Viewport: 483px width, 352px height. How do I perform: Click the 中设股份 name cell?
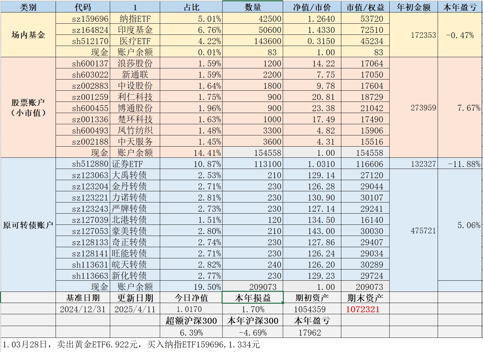[135, 85]
